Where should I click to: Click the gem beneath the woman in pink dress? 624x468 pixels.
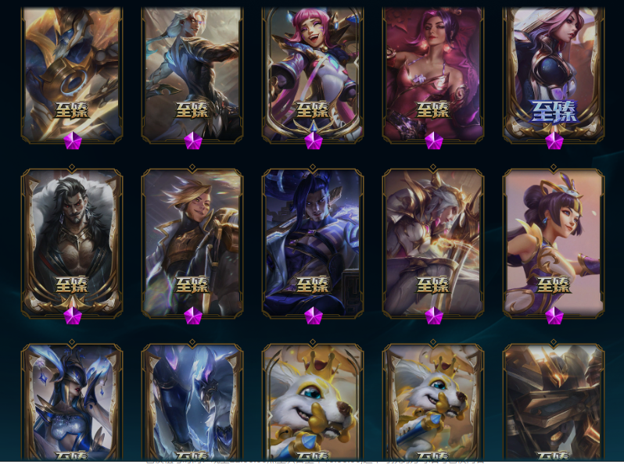(x=434, y=141)
